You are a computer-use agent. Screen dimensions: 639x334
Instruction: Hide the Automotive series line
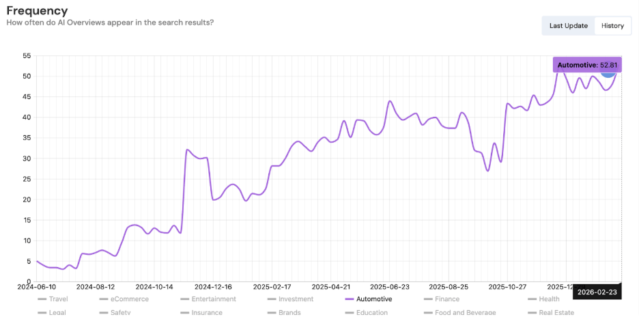tap(374, 299)
